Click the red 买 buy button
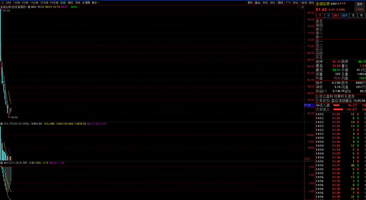This screenshot has width=366, height=200. [x=320, y=16]
